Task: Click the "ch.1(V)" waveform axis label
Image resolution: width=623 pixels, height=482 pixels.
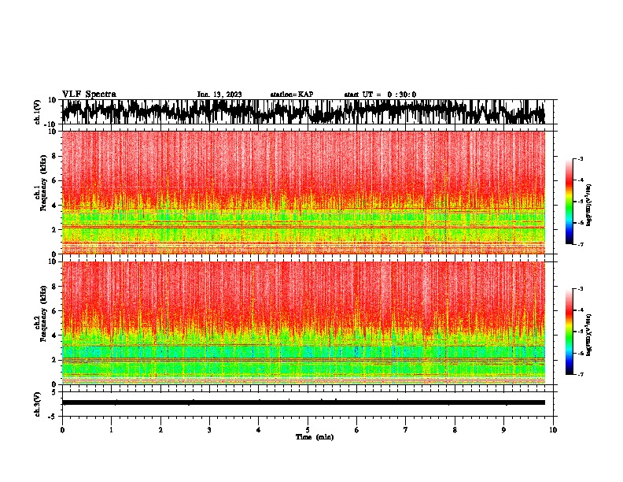Action: [x=38, y=112]
